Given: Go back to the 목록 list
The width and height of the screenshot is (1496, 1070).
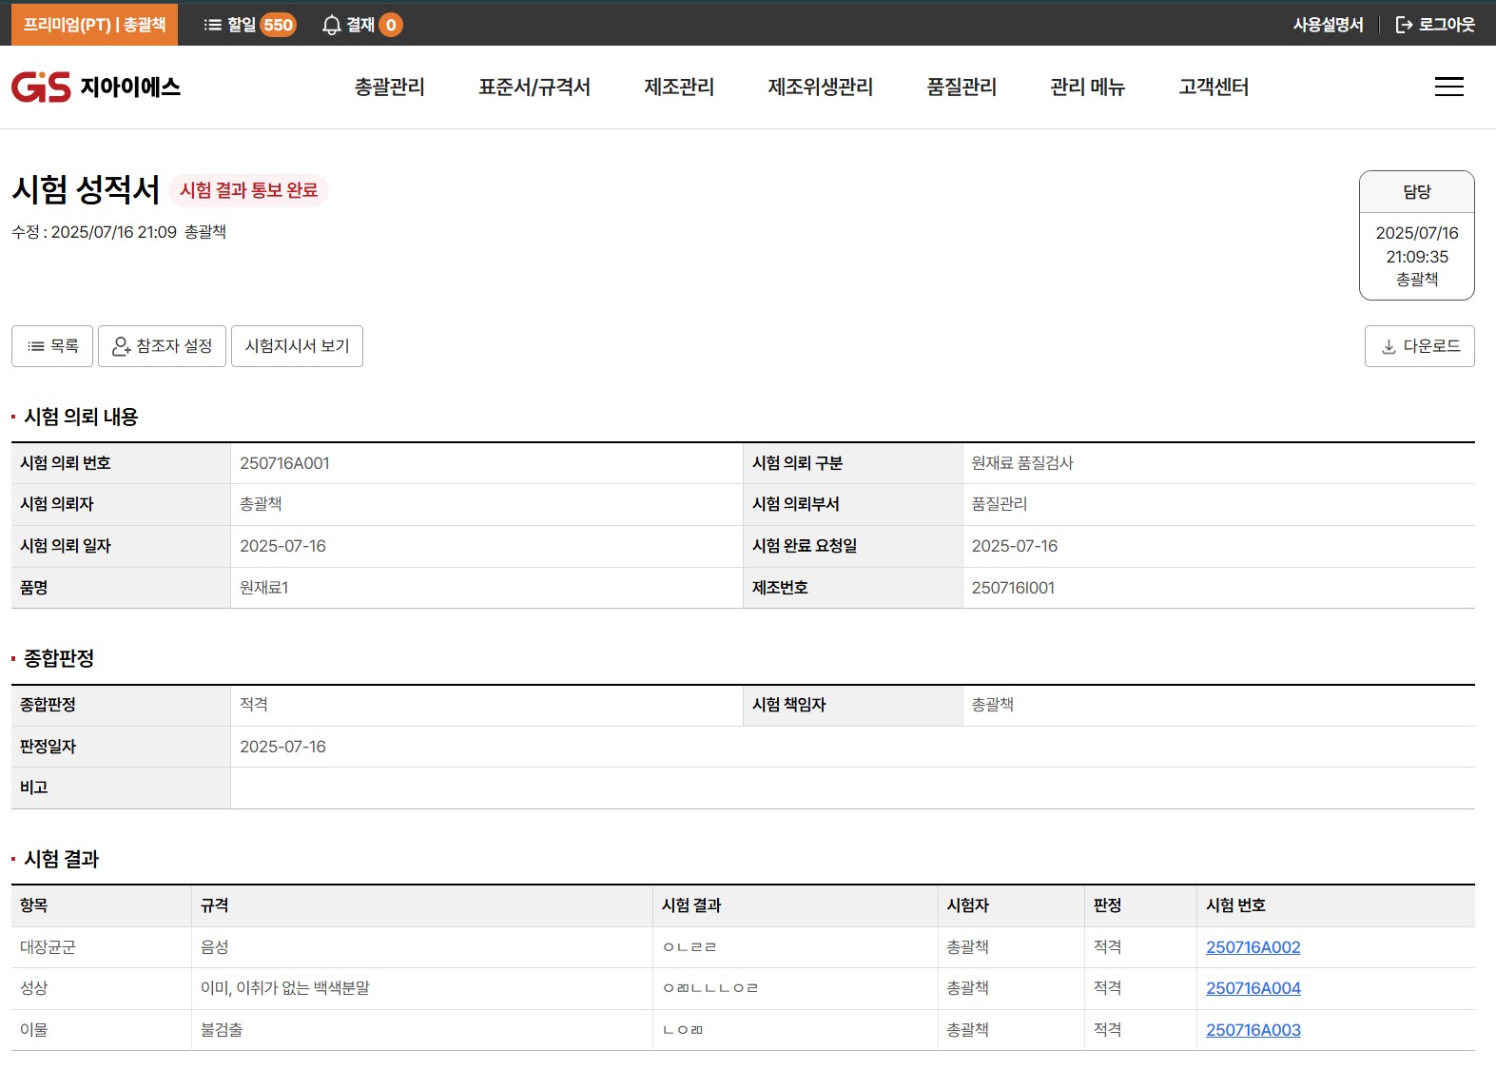Looking at the screenshot, I should point(52,346).
